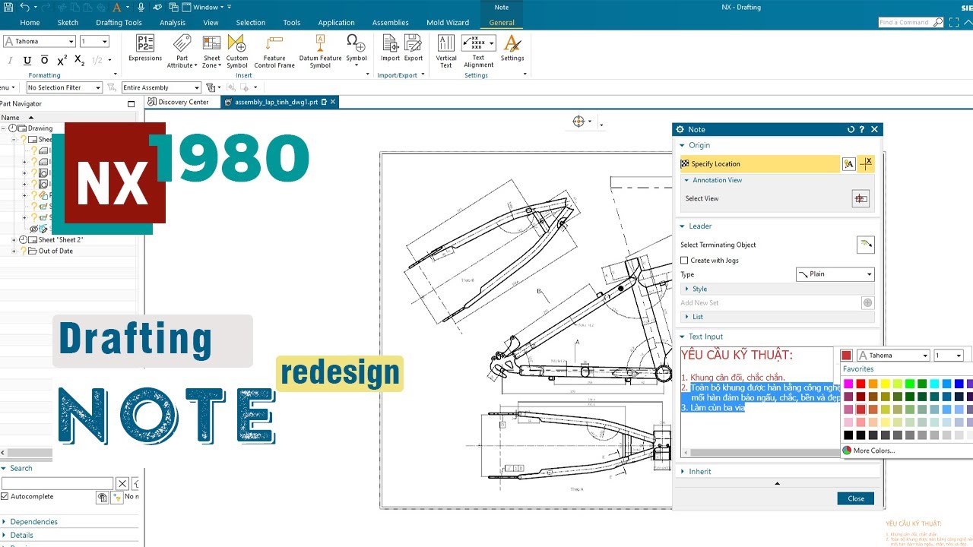Open the Entire Assembly scope dropdown
Screen dimensions: 973x547
pos(161,87)
